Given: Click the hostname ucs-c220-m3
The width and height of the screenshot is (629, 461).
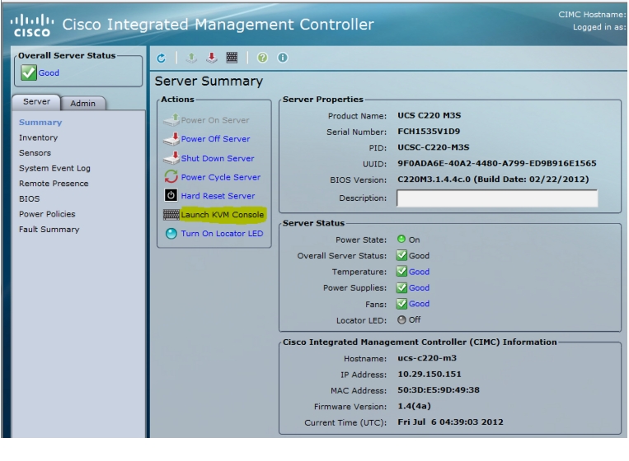Looking at the screenshot, I should [x=427, y=358].
